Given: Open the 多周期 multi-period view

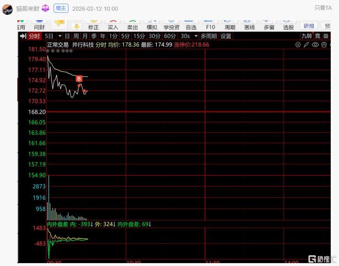Looking at the screenshot, I should pyautogui.click(x=209, y=36).
